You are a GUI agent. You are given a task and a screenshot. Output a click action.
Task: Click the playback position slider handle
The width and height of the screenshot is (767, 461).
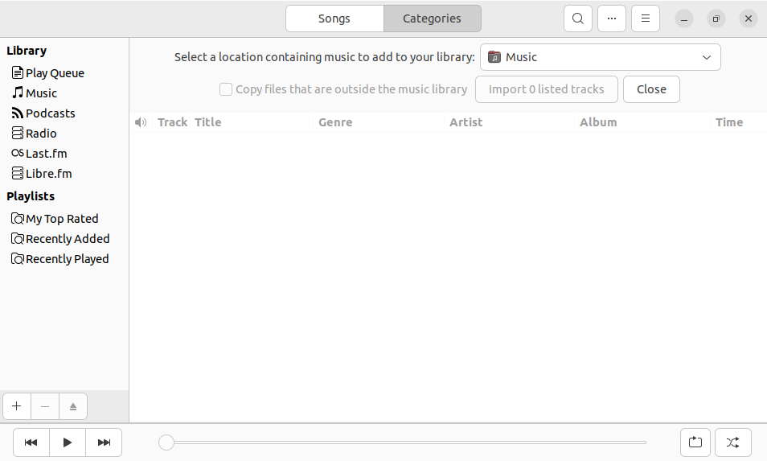(166, 442)
